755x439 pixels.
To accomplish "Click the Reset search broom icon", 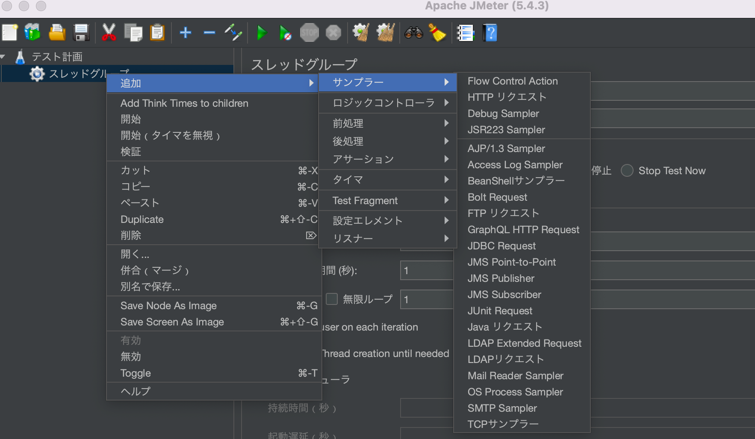I will click(437, 32).
